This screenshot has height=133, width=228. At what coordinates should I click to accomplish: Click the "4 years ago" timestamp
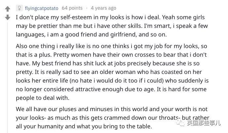pos(104,8)
